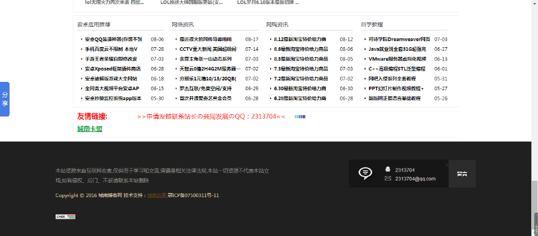Click the Copyright © 2016 text in footer

76,195
